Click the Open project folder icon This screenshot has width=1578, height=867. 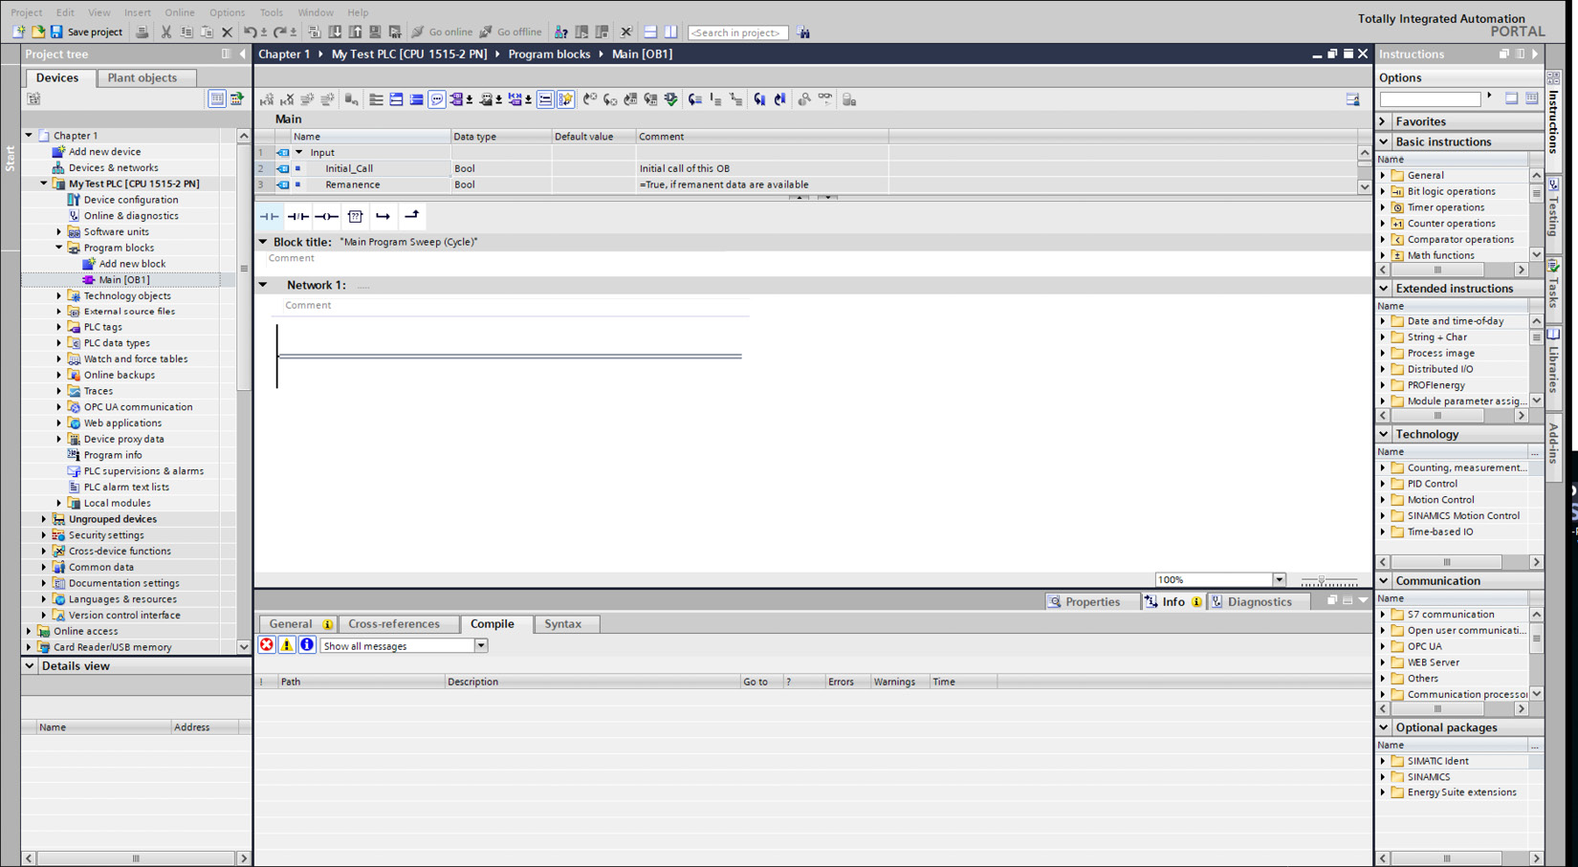pos(38,33)
